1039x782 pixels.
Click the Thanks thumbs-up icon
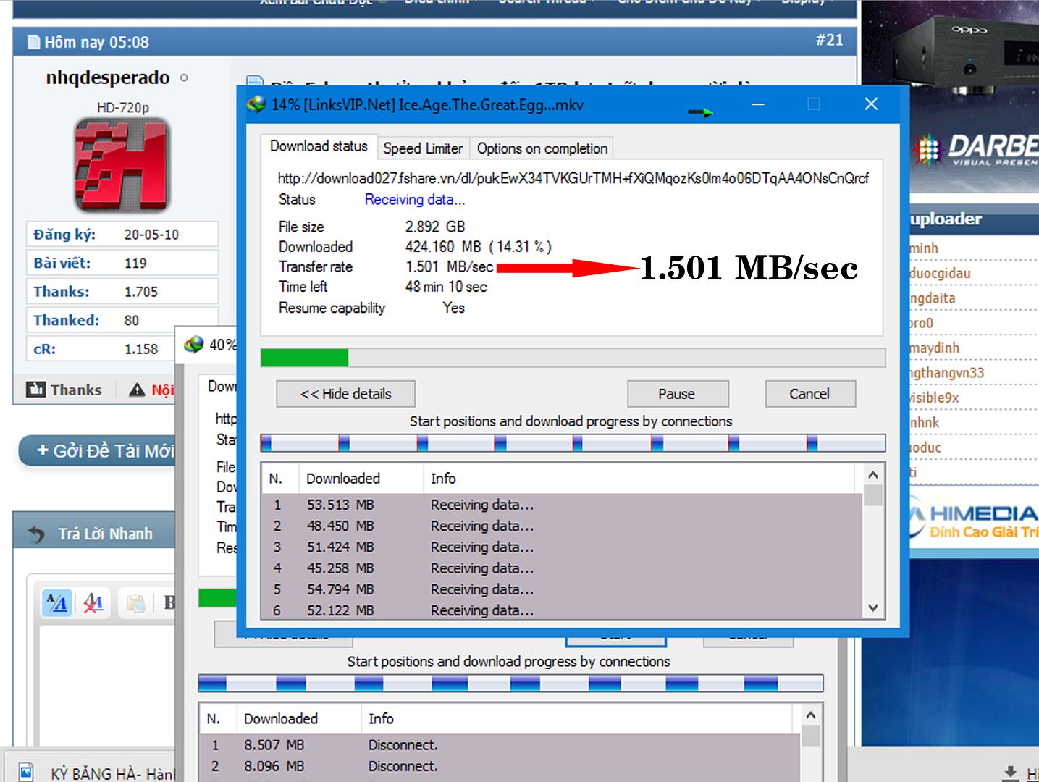(35, 390)
